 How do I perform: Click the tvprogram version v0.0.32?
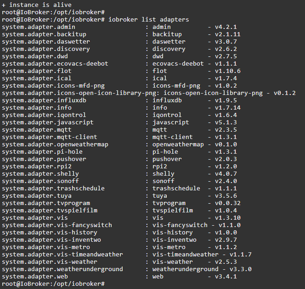[227, 203]
